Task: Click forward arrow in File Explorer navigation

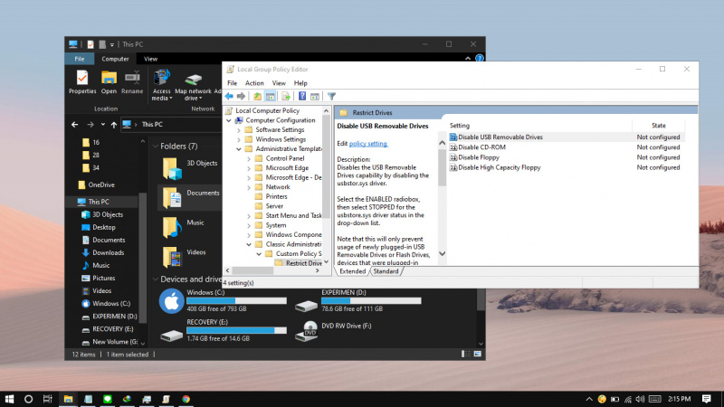Action: (90, 125)
